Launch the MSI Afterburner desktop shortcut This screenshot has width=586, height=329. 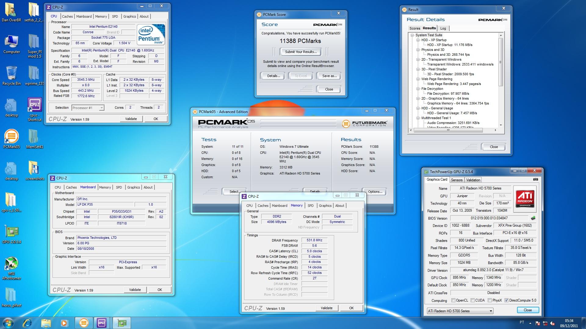click(x=11, y=268)
